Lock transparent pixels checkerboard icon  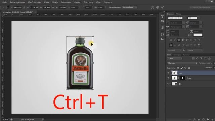point(178,68)
